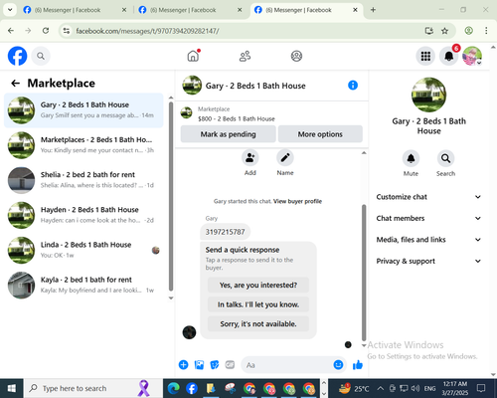Click the browser address bar URL

tap(147, 31)
